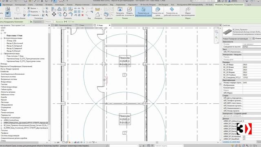
Task: Click the smoke detector symbol in upper room
Action: pos(125,75)
